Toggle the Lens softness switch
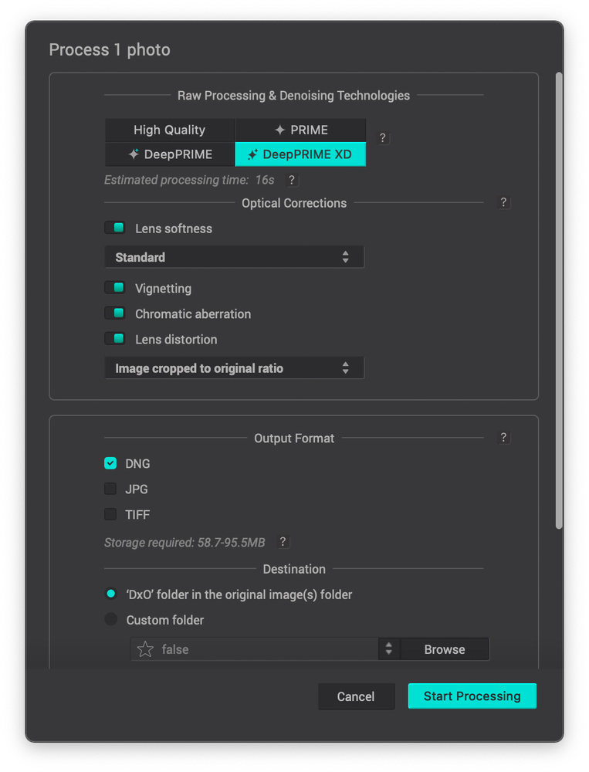 [115, 229]
